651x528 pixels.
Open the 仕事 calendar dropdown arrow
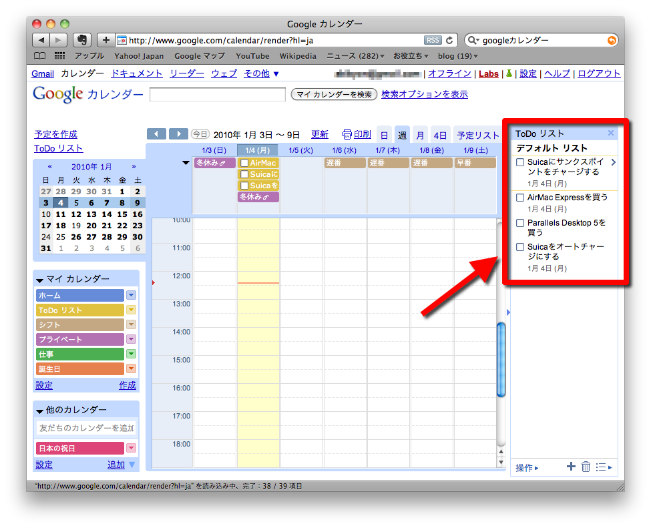(131, 354)
